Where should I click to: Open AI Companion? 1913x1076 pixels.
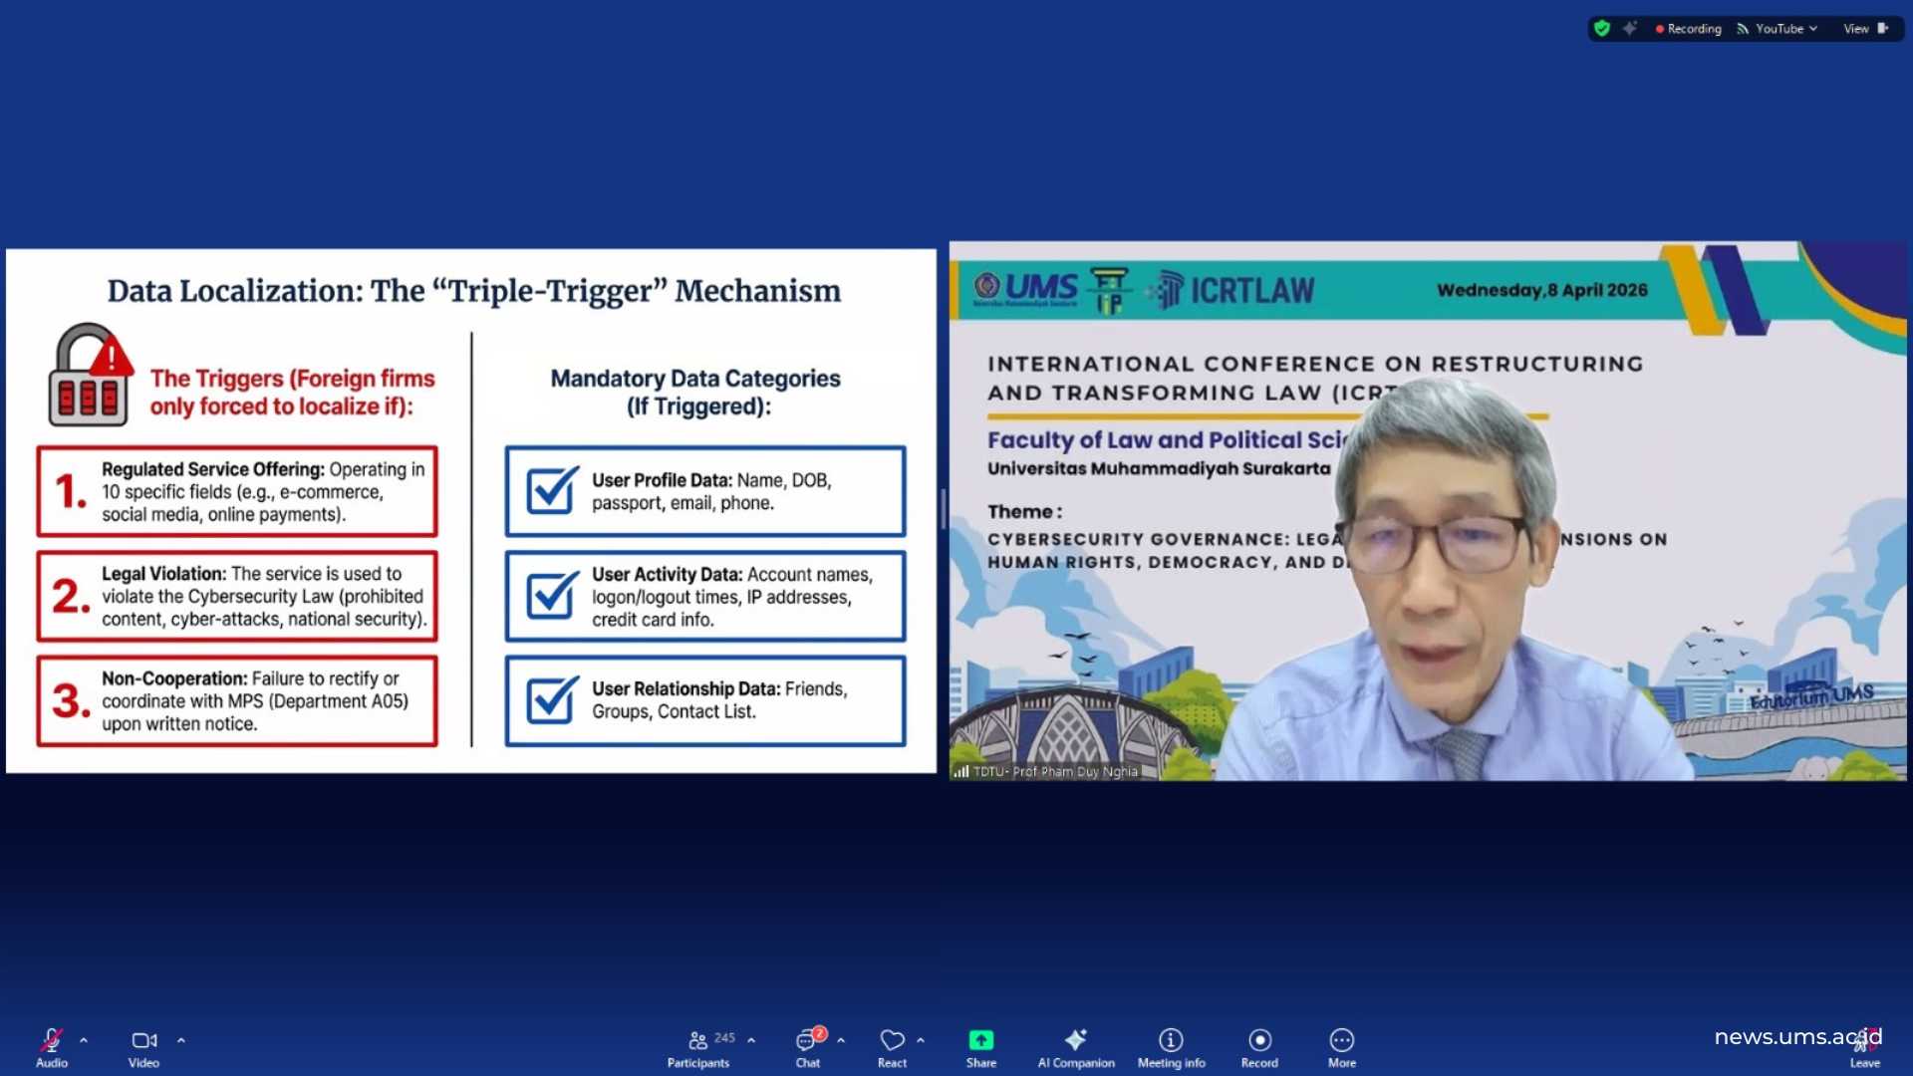coord(1075,1041)
